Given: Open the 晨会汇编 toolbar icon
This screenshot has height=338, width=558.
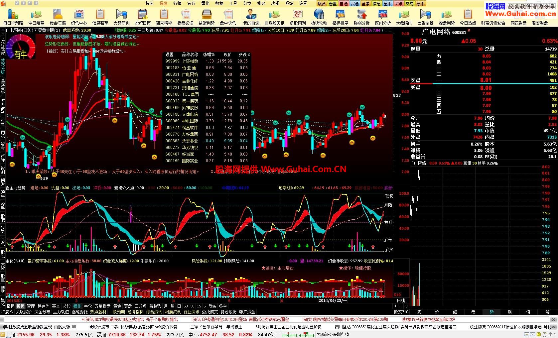Looking at the screenshot, I should [x=58, y=17].
